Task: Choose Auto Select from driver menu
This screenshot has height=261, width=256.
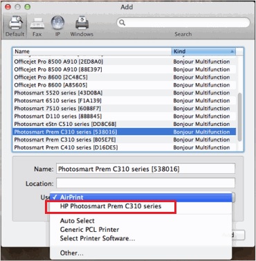Action: point(77,221)
